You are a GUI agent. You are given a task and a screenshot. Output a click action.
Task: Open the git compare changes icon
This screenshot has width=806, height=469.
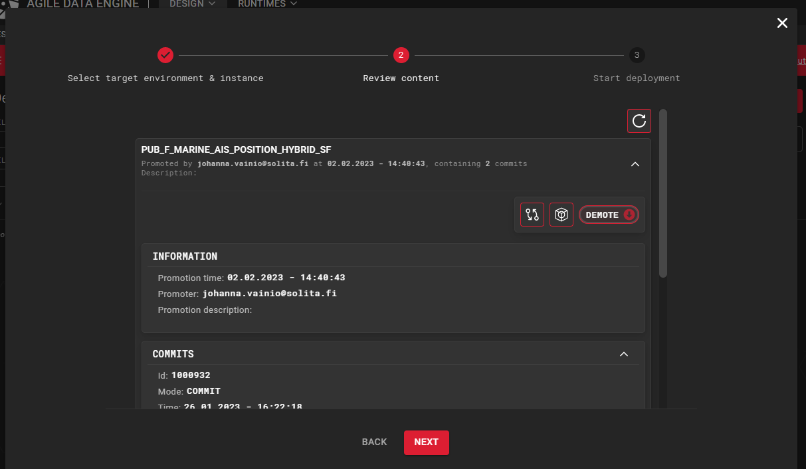tap(532, 215)
